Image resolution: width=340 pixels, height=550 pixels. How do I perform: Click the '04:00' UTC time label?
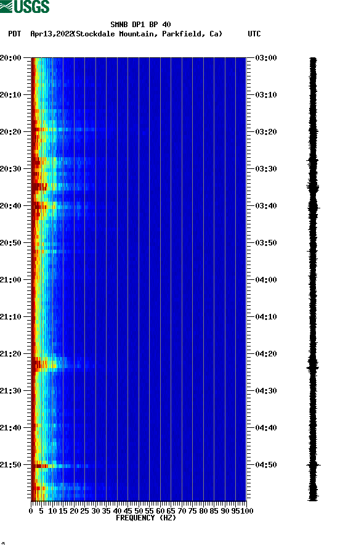point(266,279)
